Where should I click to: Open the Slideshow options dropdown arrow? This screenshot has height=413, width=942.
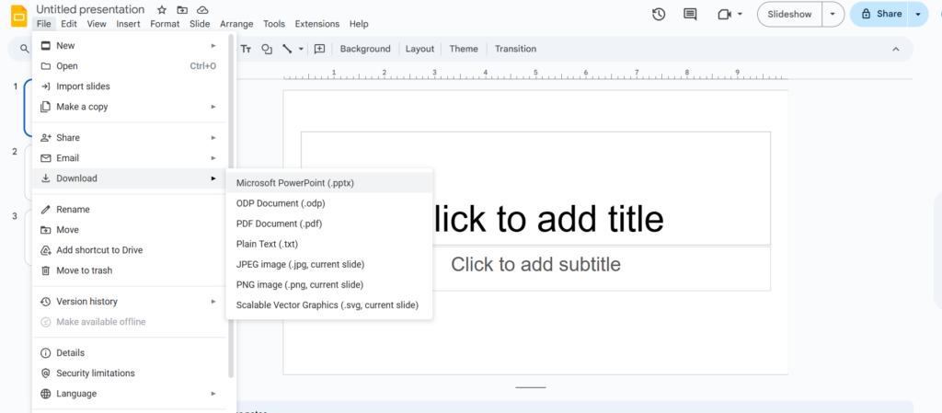pyautogui.click(x=833, y=14)
